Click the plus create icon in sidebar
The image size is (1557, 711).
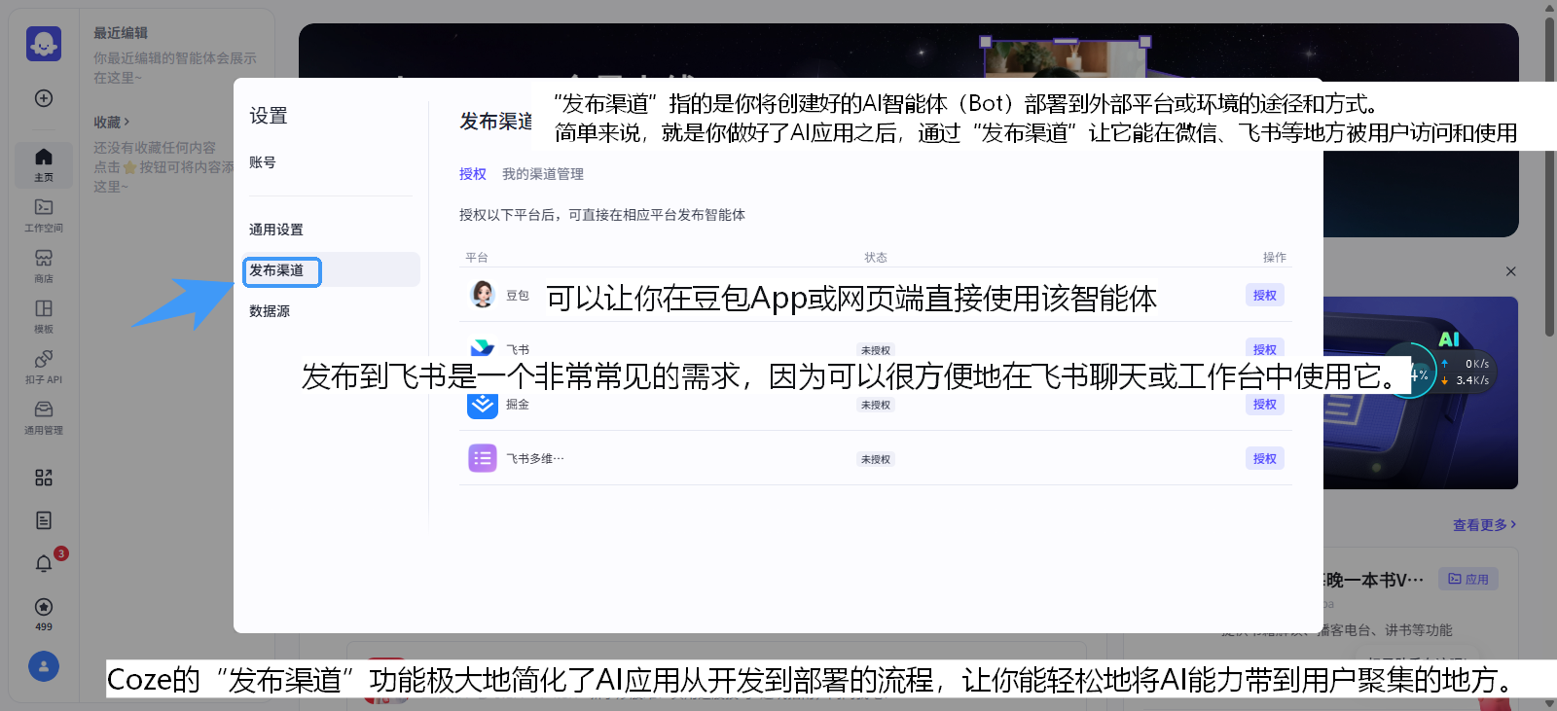(x=44, y=98)
